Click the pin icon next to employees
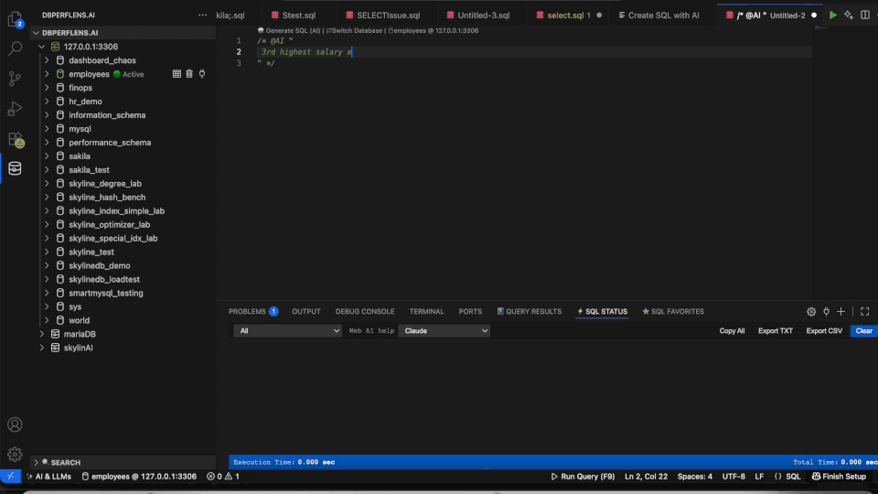This screenshot has height=494, width=878. [x=202, y=74]
